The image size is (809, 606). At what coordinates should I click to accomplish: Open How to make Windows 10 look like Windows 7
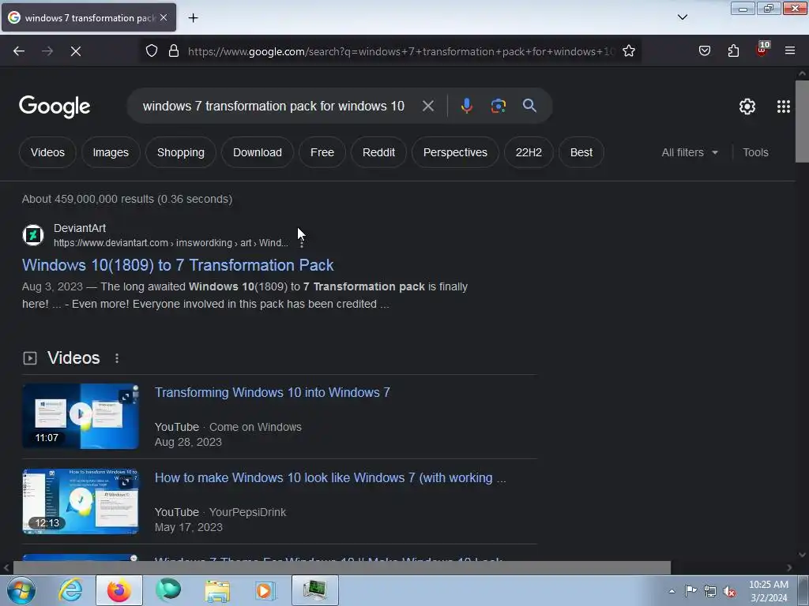[x=330, y=477]
